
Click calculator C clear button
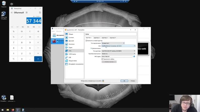(x=30, y=31)
